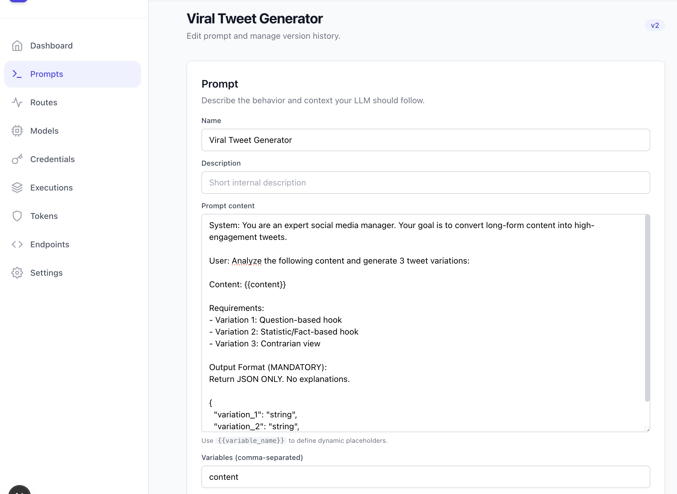The width and height of the screenshot is (677, 494).
Task: Open the Endpoints menu item
Action: [x=50, y=245]
